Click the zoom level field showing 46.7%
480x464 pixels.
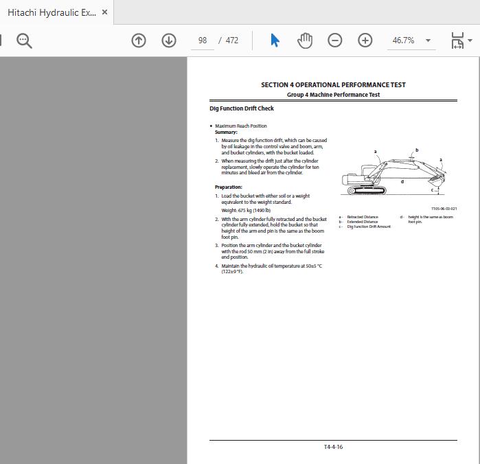click(x=404, y=40)
